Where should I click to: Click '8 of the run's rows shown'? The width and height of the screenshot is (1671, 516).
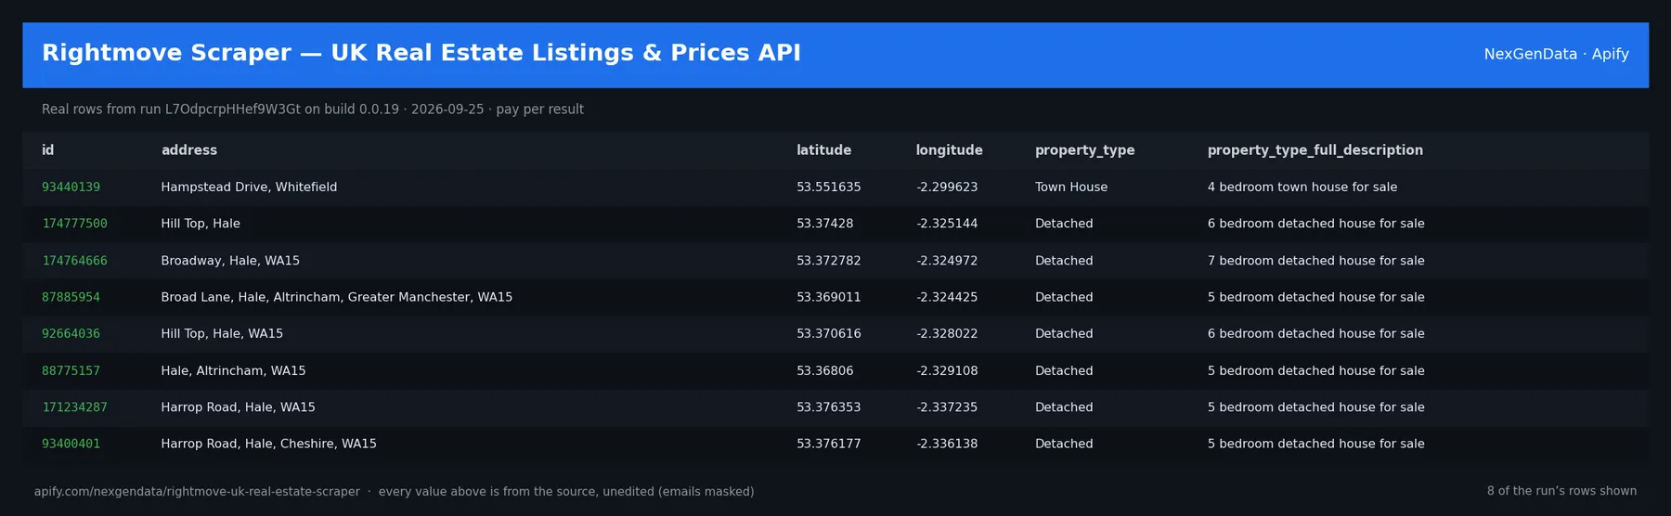(1561, 492)
